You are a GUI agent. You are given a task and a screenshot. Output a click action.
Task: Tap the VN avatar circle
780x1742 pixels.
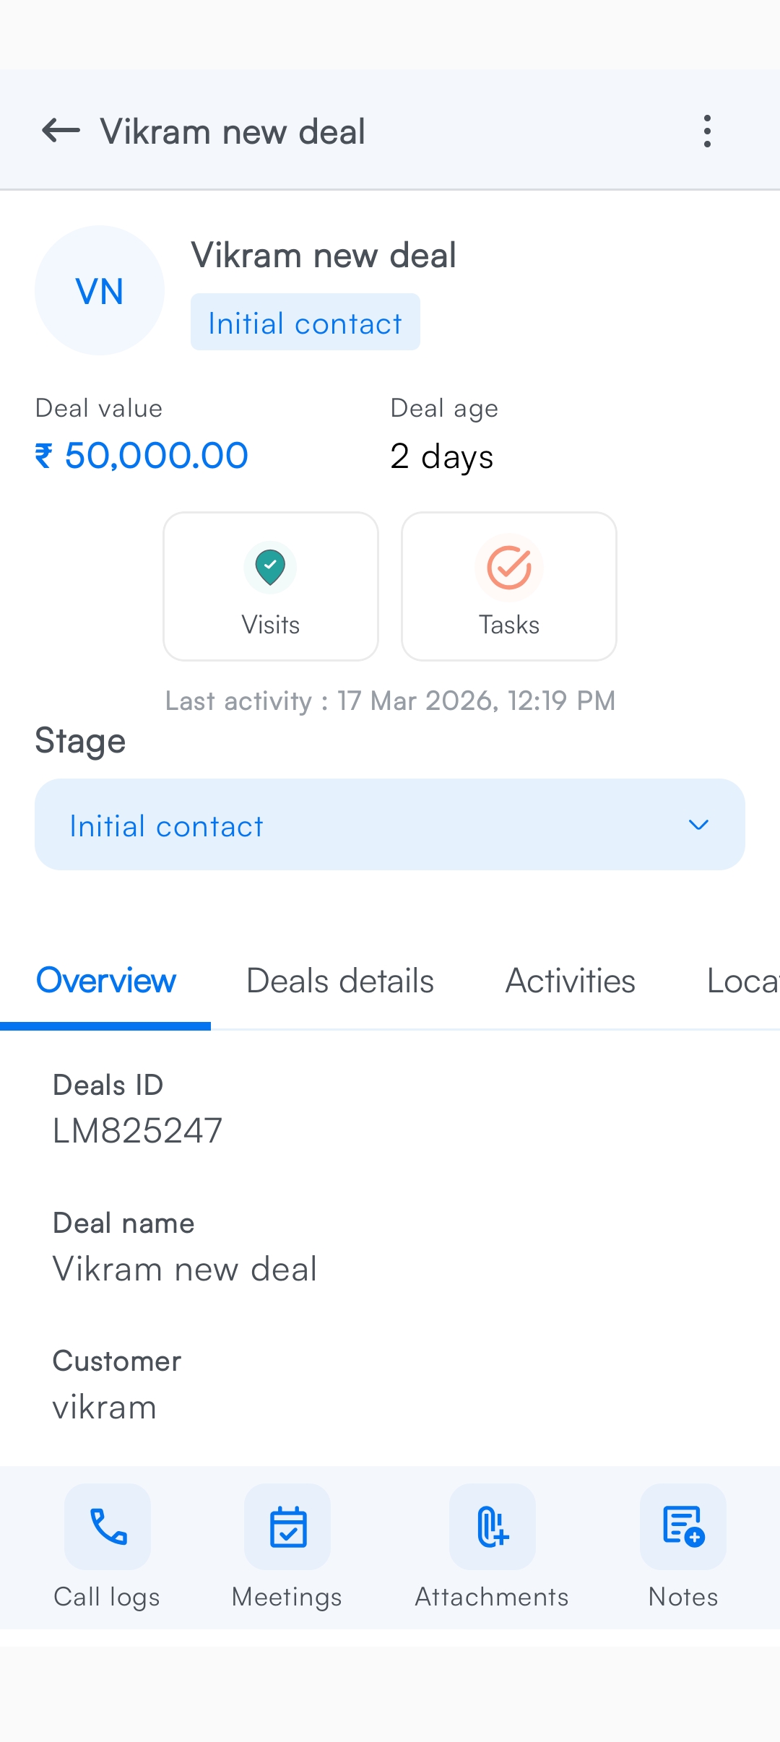point(100,290)
